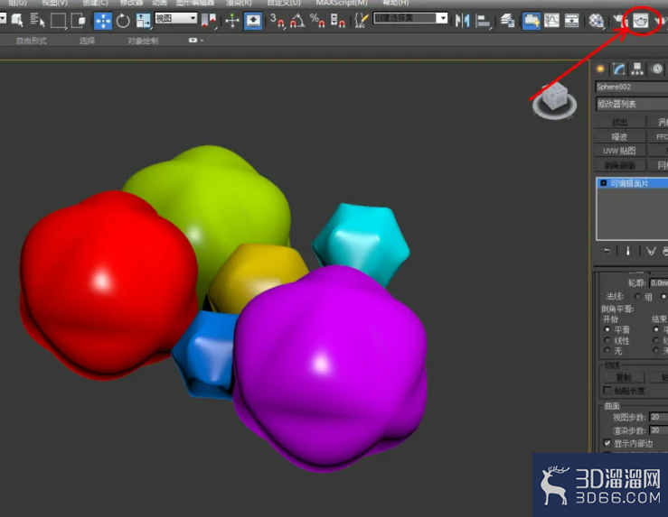Select the Select Object arrow tool

click(x=17, y=20)
